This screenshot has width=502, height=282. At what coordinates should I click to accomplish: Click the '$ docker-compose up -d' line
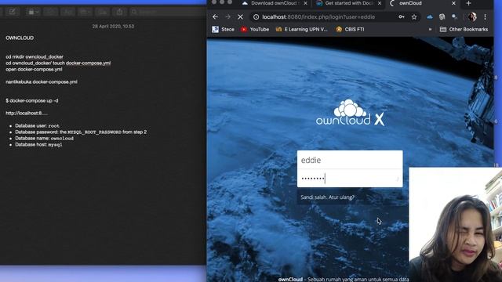(32, 101)
